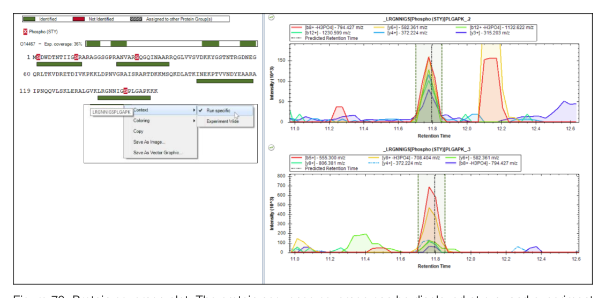Expand the Coloring submenu arrow
The image size is (606, 298).
click(194, 121)
